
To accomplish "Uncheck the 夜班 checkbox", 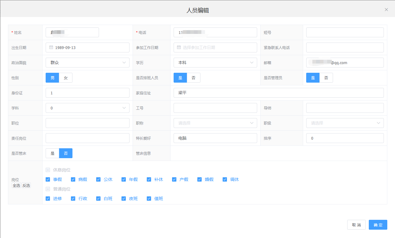I will [x=124, y=199].
